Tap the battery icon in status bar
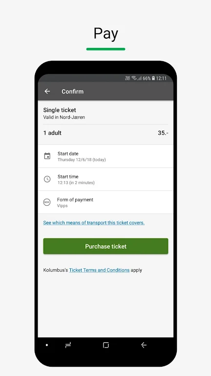The image size is (211, 376). 153,78
